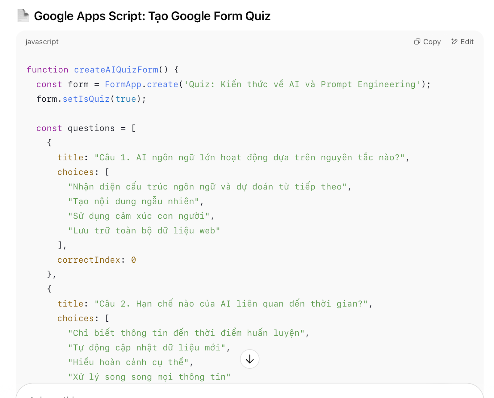Click the "const questions = [" line
This screenshot has width=494, height=398.
pyautogui.click(x=86, y=128)
